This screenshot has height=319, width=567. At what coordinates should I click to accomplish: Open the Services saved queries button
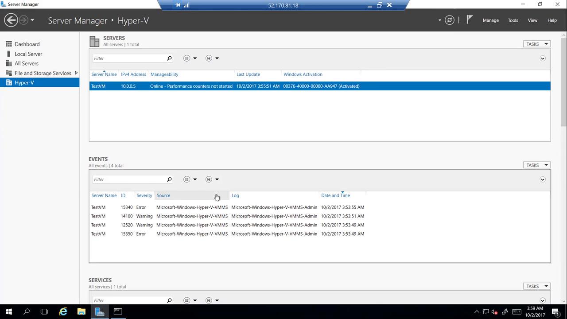(212, 300)
